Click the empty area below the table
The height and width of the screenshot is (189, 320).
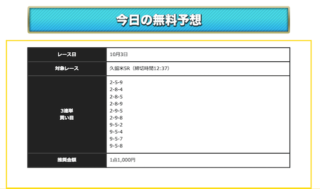click(x=159, y=178)
